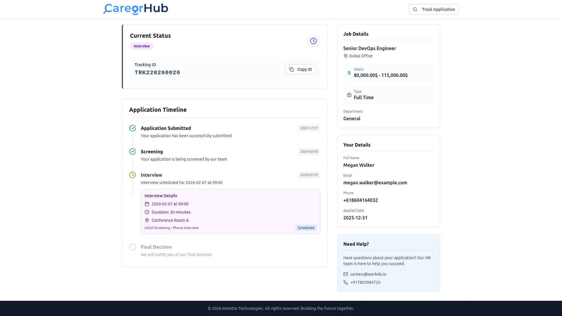Image resolution: width=562 pixels, height=316 pixels.
Task: Click the briefcase job type icon
Action: [x=349, y=95]
